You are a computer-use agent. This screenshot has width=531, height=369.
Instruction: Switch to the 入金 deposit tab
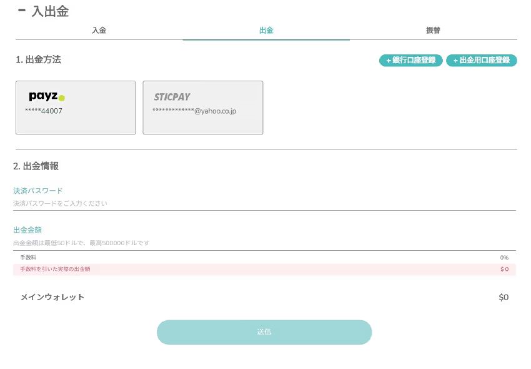point(99,30)
